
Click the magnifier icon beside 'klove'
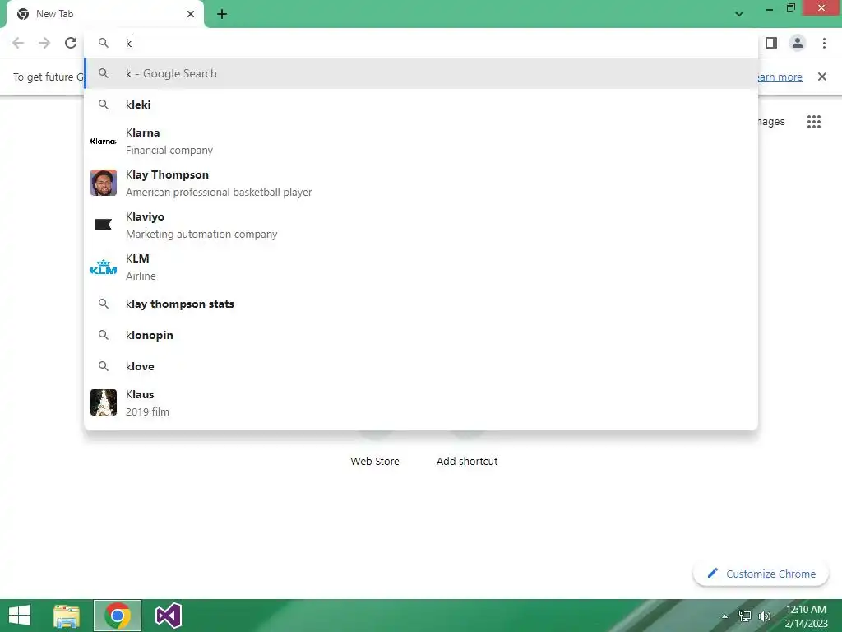tap(103, 366)
